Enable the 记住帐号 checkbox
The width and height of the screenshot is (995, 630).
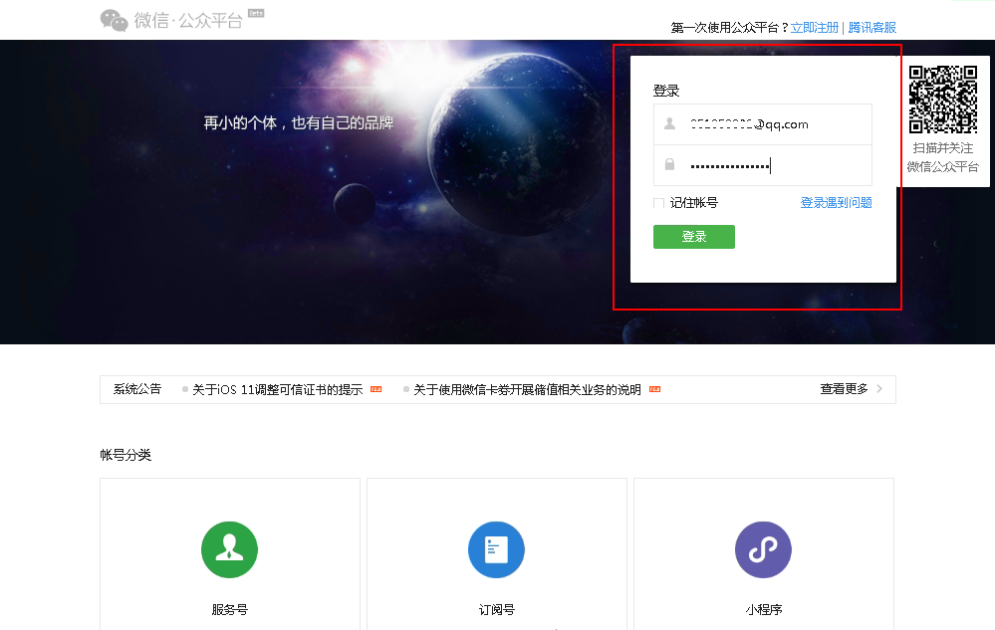658,203
